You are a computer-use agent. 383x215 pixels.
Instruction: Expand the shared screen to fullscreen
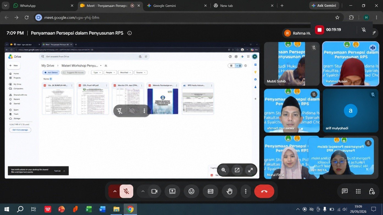coord(250,170)
